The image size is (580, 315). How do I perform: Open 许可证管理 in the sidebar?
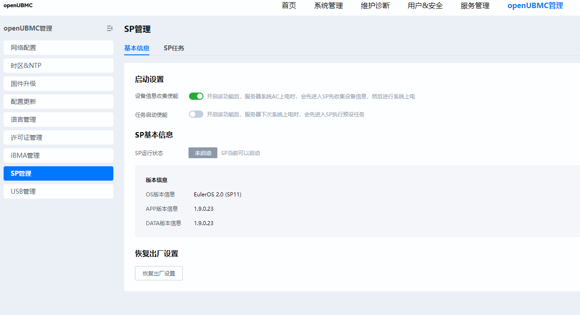[58, 138]
